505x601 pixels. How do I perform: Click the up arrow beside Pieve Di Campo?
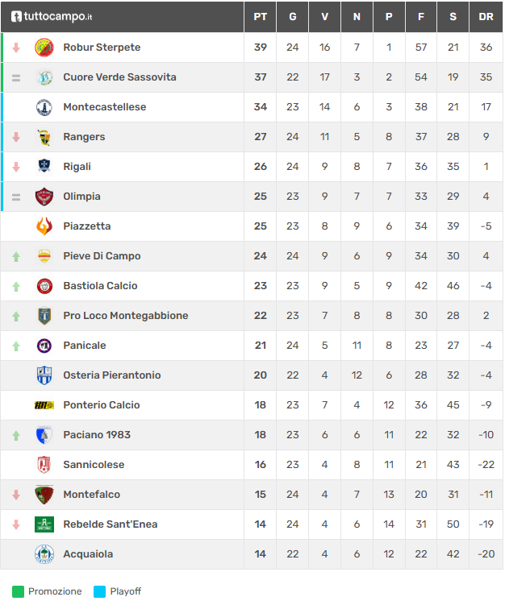(15, 257)
